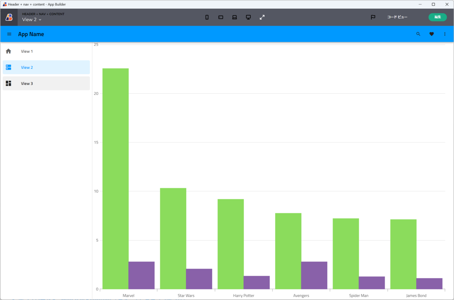Click the 10 value on y-axis

[96, 191]
